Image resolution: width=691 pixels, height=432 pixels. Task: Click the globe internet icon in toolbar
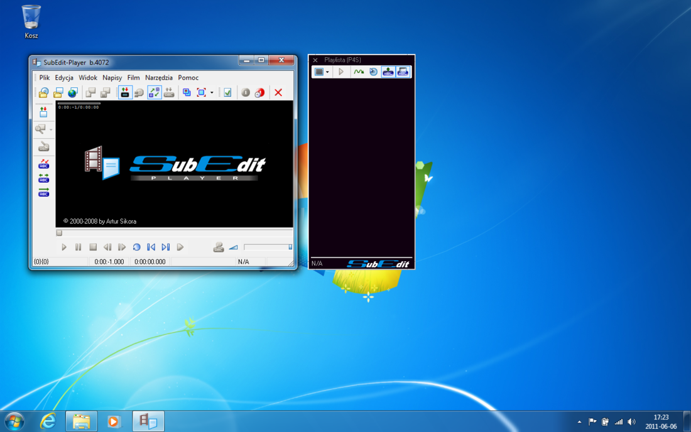tap(73, 92)
